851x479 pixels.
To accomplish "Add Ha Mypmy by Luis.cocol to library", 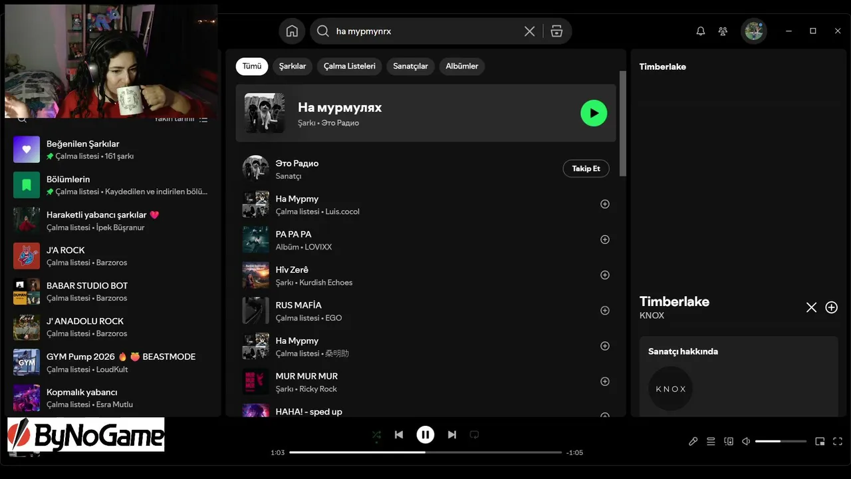I will tap(605, 204).
